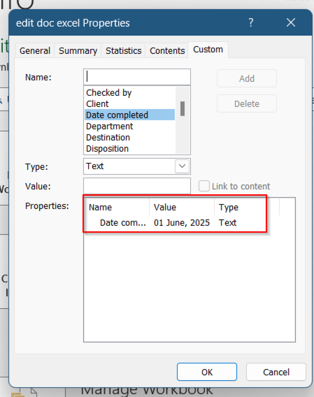Switch to the Summary tab

click(x=77, y=50)
